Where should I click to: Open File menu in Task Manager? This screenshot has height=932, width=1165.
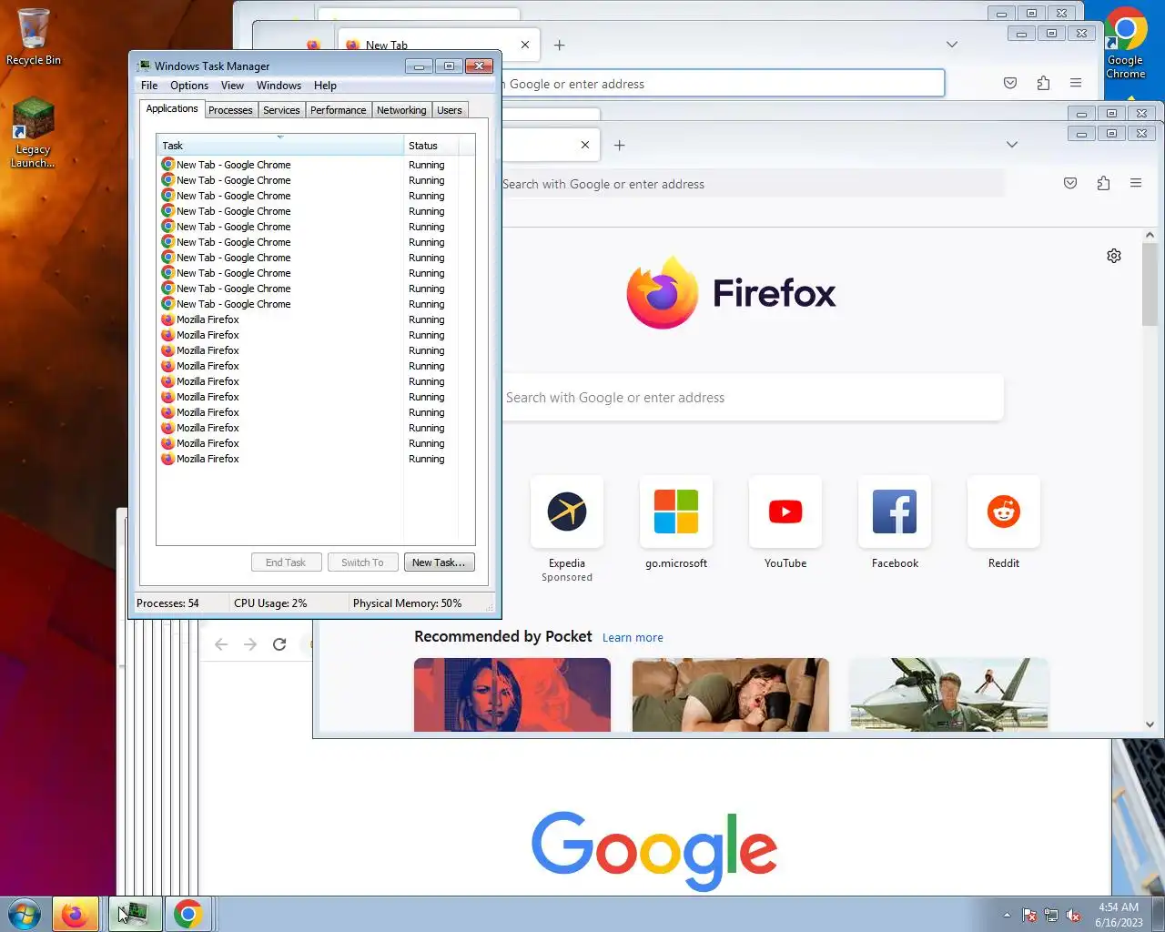click(149, 86)
